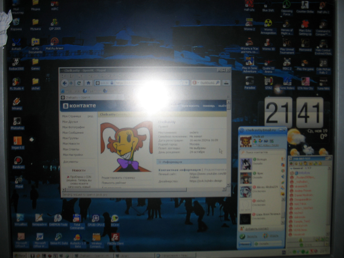Select the Chelkastiy - OpenVK browser tab
Viewport: 344px width, 258px height.
pyautogui.click(x=92, y=97)
